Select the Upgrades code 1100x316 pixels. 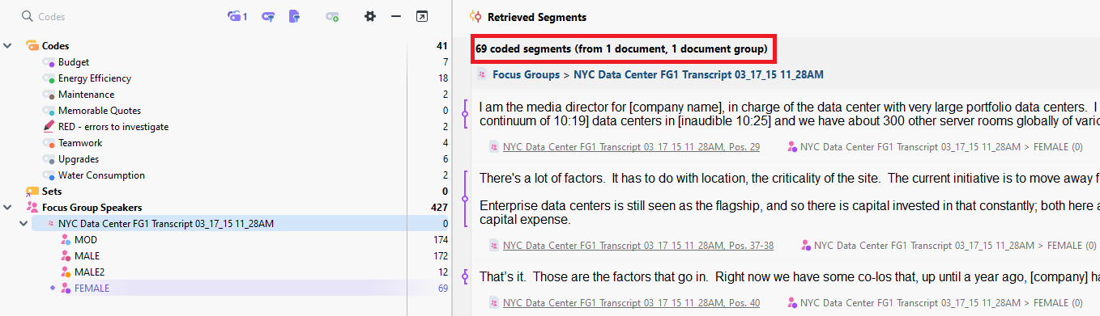(79, 159)
